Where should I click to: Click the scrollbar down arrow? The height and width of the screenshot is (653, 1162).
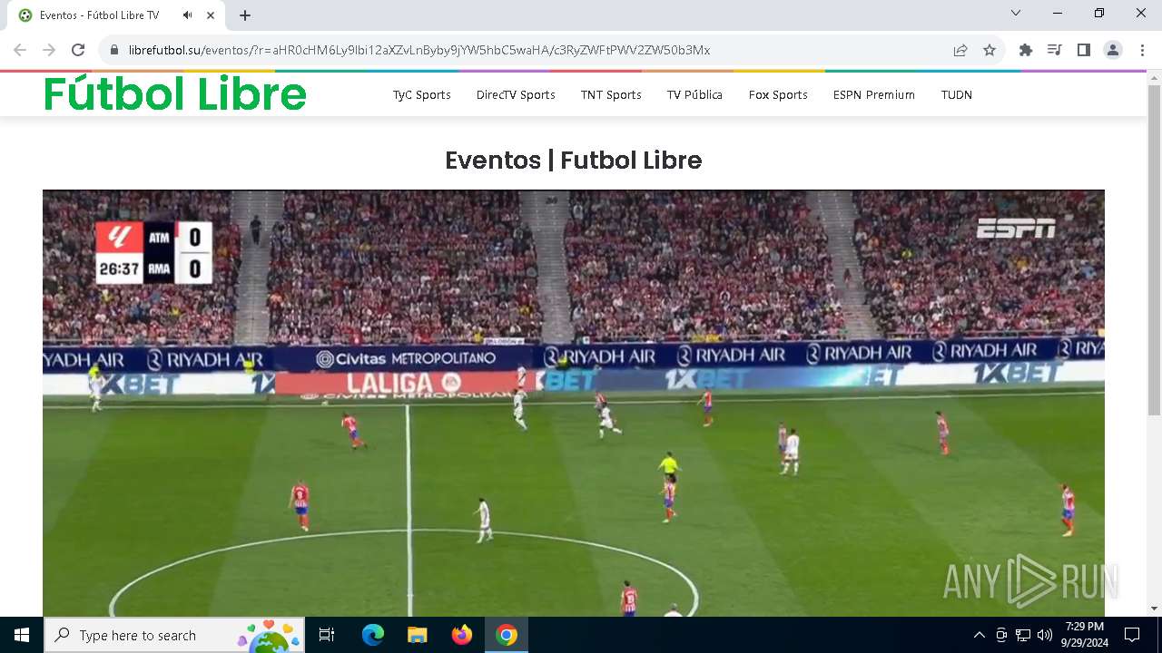(x=1154, y=609)
